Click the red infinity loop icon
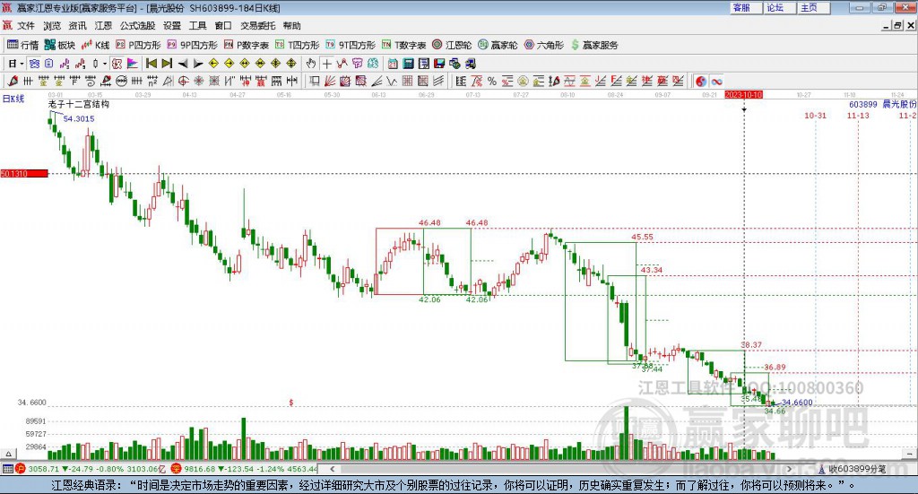The image size is (918, 494). [716, 82]
